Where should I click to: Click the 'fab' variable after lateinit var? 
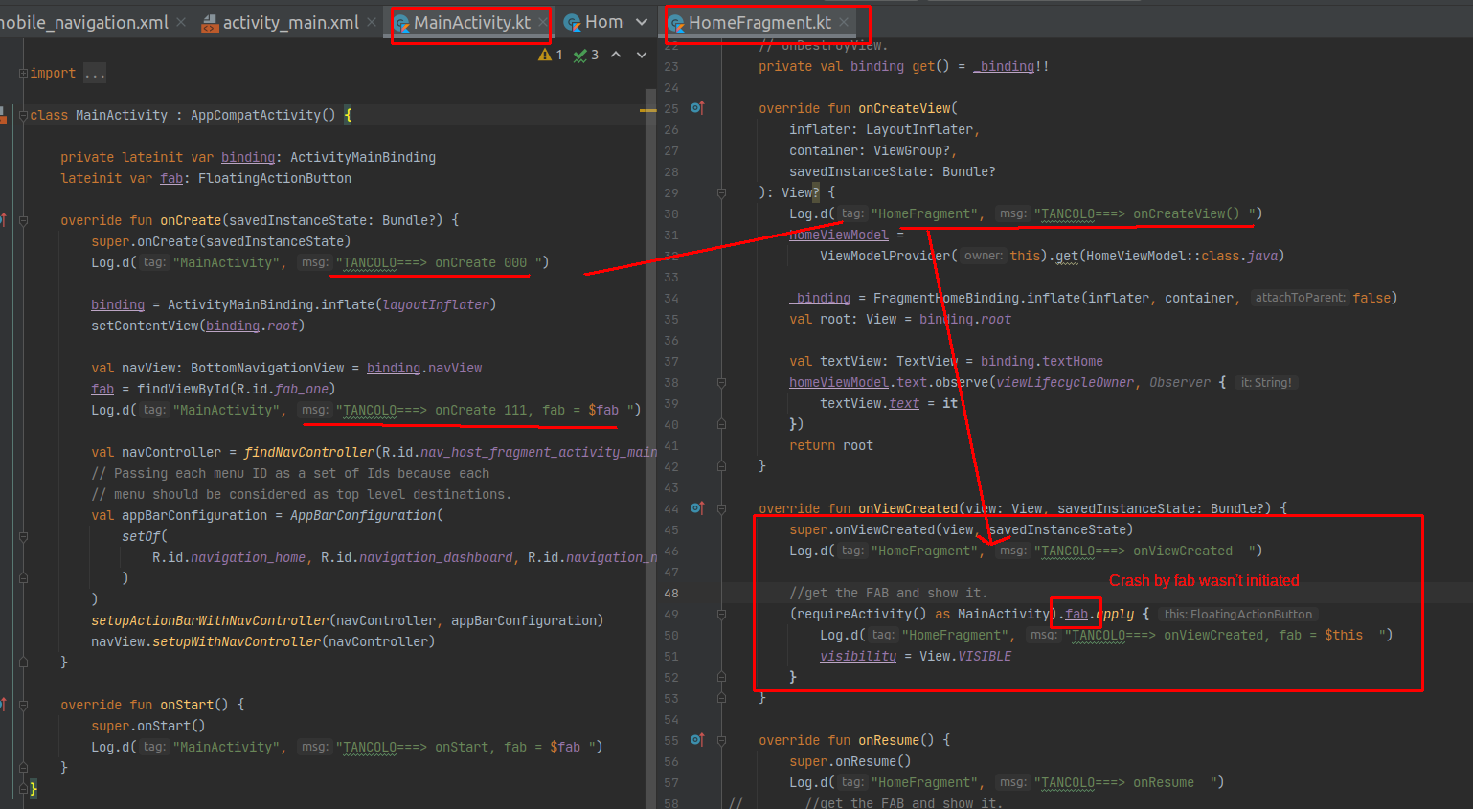(171, 178)
